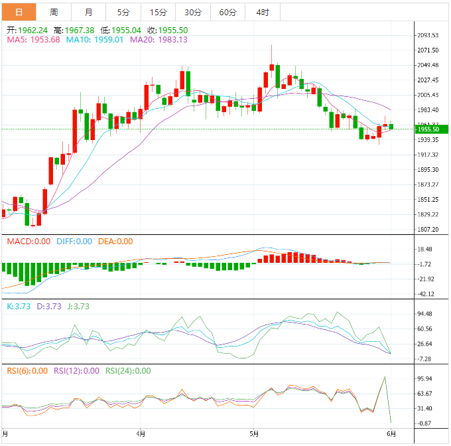The image size is (451, 446).
Task: Switch to the 周 (weekly) tab
Action: 54,12
